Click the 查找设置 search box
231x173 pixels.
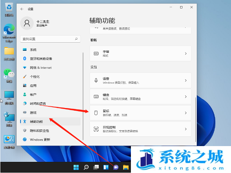(x=49, y=39)
